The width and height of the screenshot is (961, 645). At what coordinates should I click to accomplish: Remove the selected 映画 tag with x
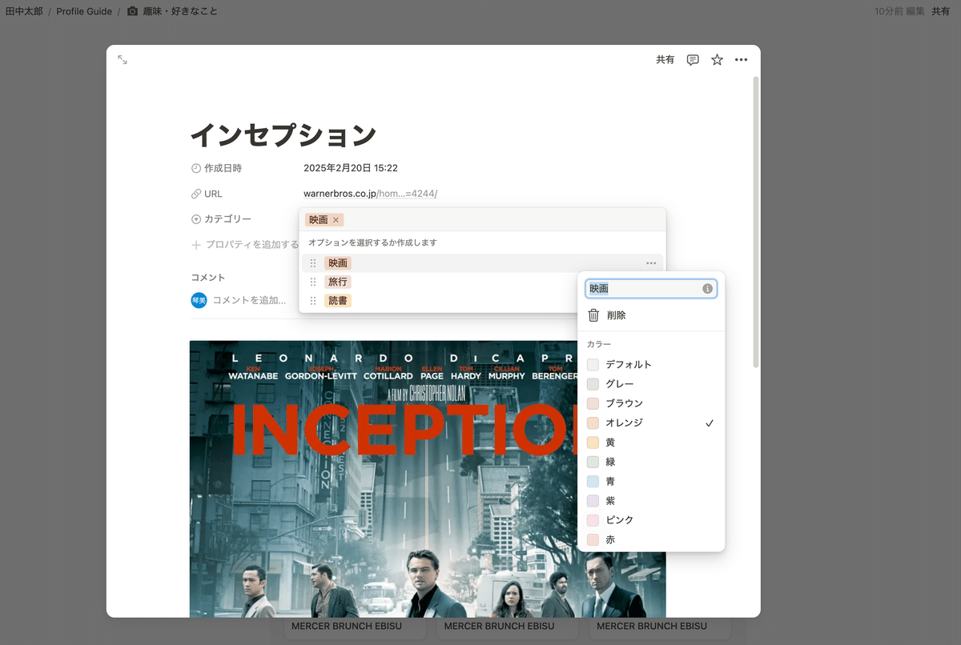pyautogui.click(x=336, y=220)
